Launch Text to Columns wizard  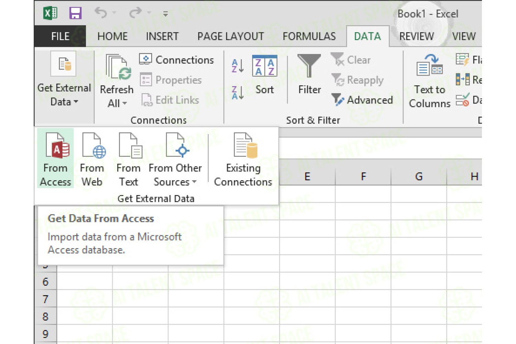(x=429, y=81)
